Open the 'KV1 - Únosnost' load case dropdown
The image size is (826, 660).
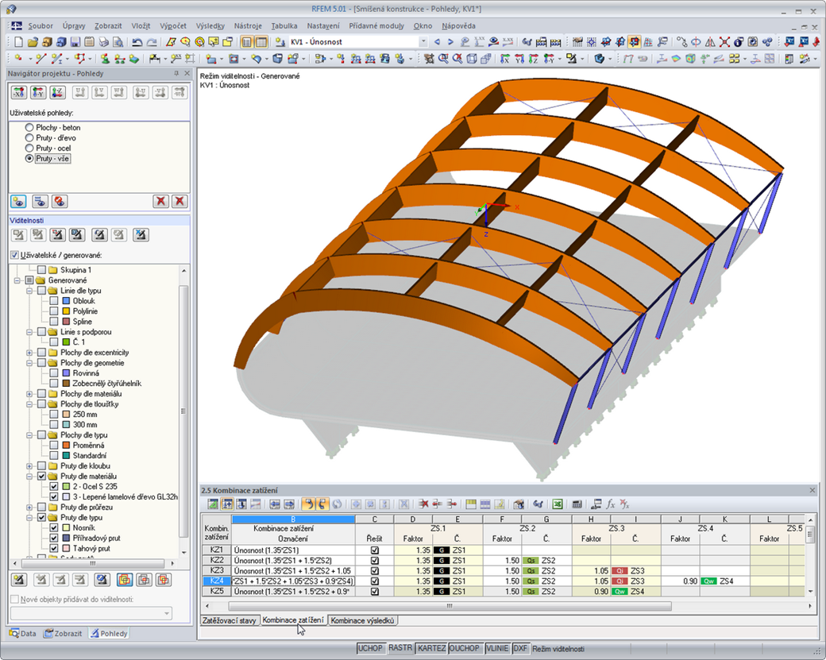[x=423, y=42]
